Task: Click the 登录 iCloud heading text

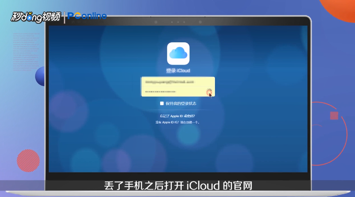Action: [x=178, y=71]
